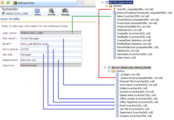Click the column icon beside Given Name
Viewport: 174px width, 120px height.
pyautogui.click(x=117, y=85)
